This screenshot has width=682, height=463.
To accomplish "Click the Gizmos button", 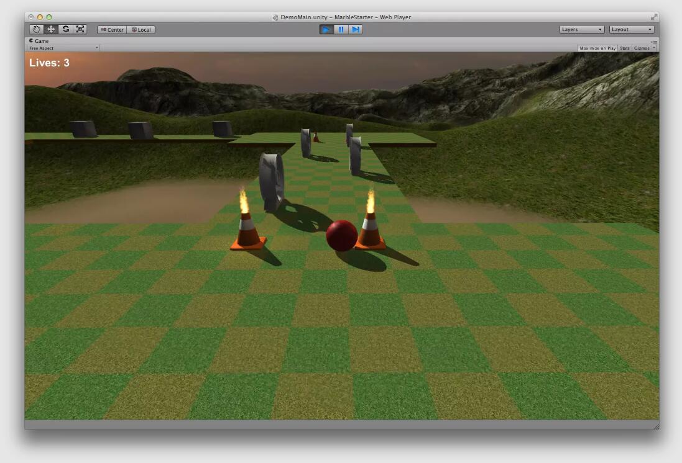I will 641,48.
